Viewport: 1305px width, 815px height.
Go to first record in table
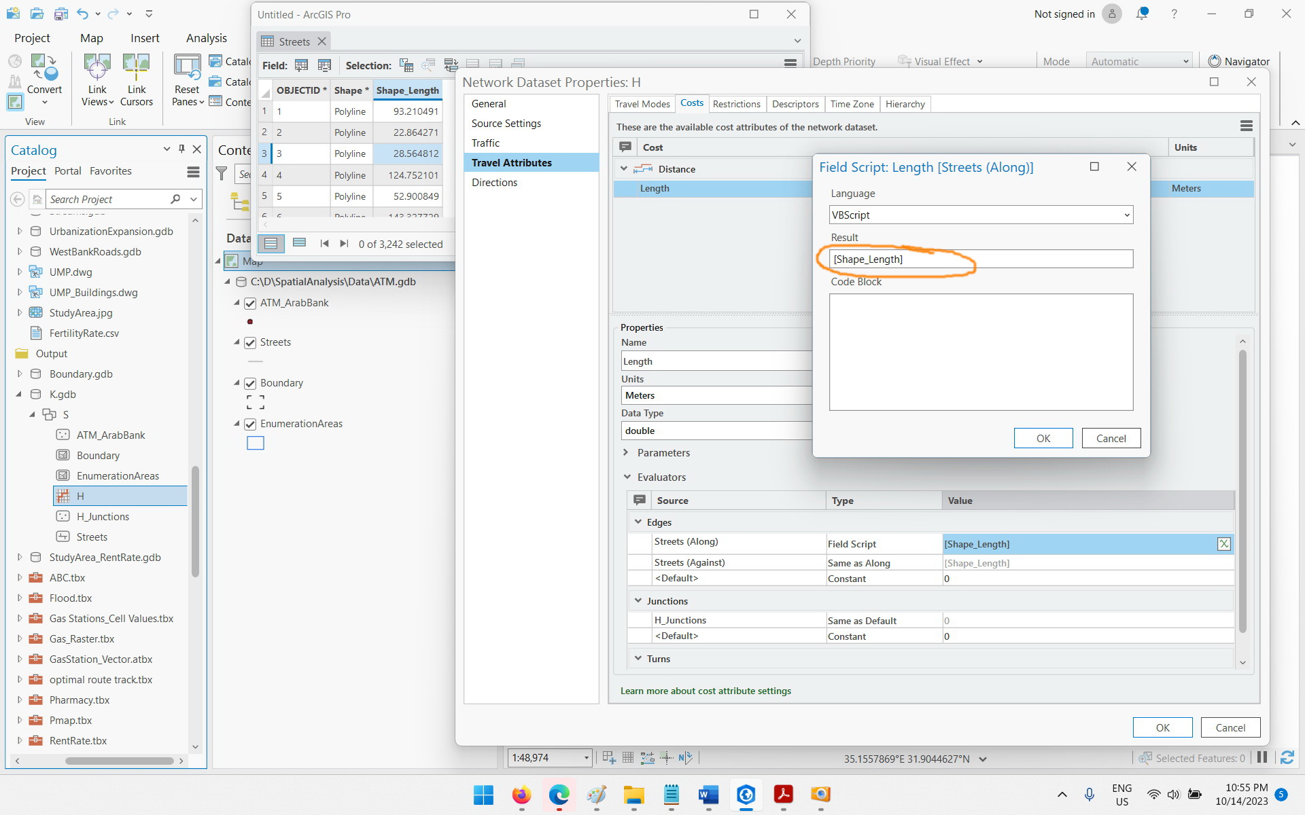click(324, 244)
